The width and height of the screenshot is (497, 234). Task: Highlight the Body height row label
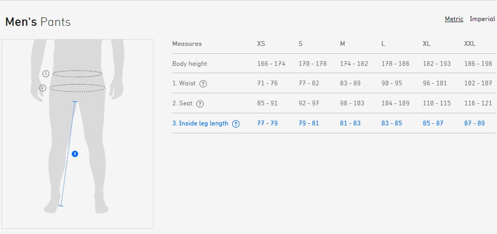(x=189, y=64)
